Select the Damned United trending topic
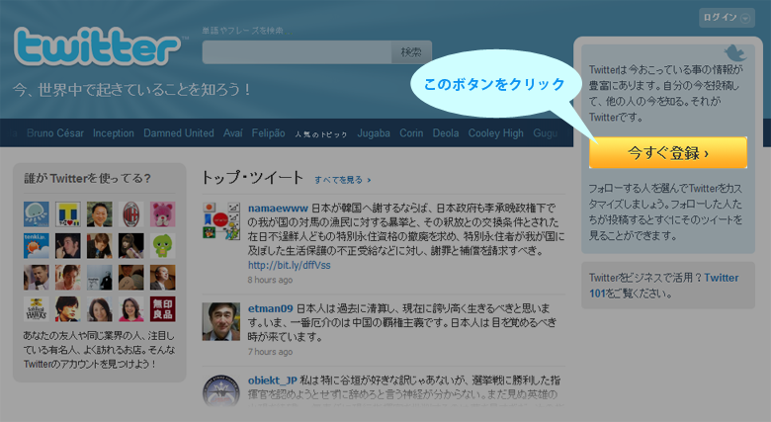Screen dimensions: 771x422 [x=179, y=133]
